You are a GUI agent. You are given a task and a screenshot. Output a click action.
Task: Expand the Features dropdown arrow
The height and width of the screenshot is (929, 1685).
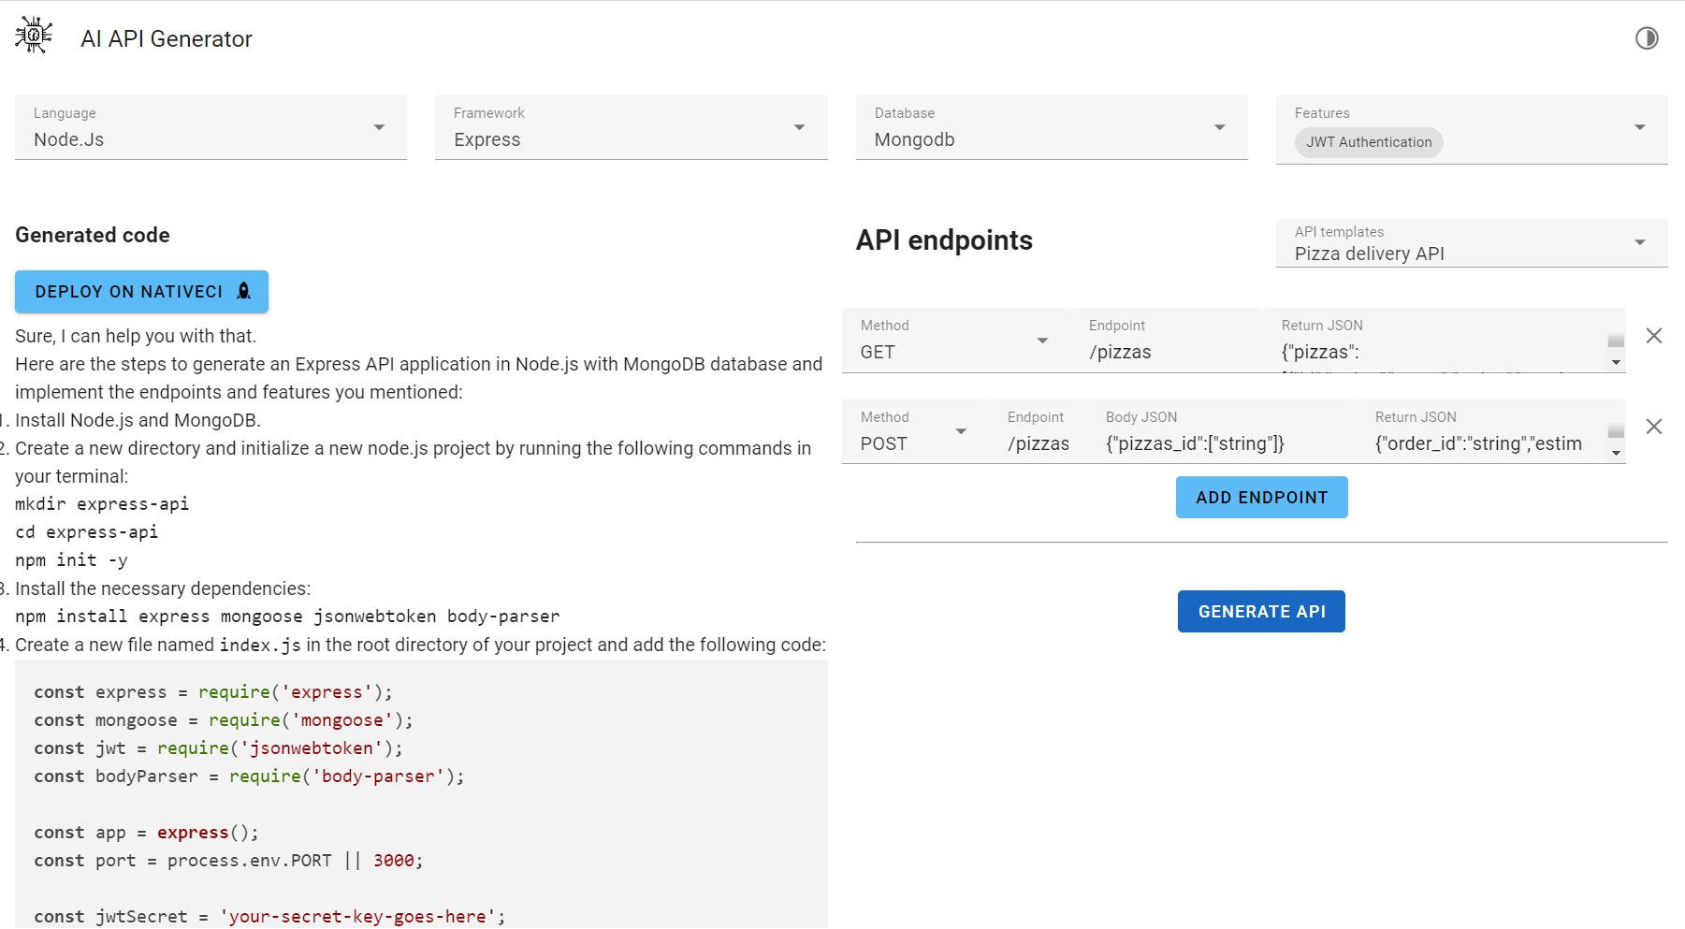coord(1639,127)
